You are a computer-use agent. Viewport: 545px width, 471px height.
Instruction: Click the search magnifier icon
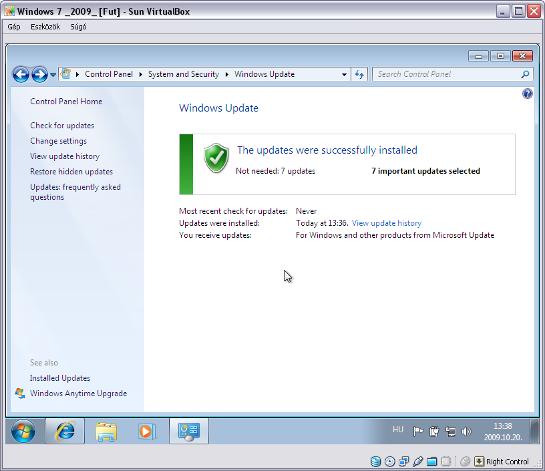(x=526, y=74)
